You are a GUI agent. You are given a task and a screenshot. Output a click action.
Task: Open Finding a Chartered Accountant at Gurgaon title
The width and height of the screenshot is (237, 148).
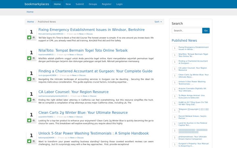pos(95,71)
